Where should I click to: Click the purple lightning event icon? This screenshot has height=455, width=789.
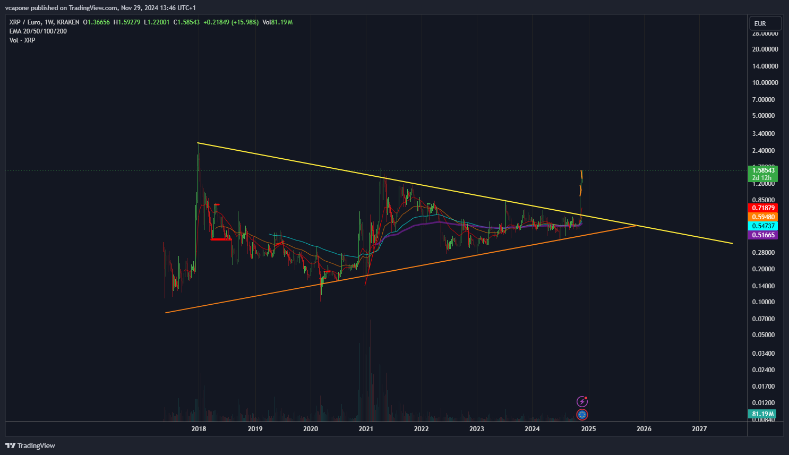tap(582, 402)
